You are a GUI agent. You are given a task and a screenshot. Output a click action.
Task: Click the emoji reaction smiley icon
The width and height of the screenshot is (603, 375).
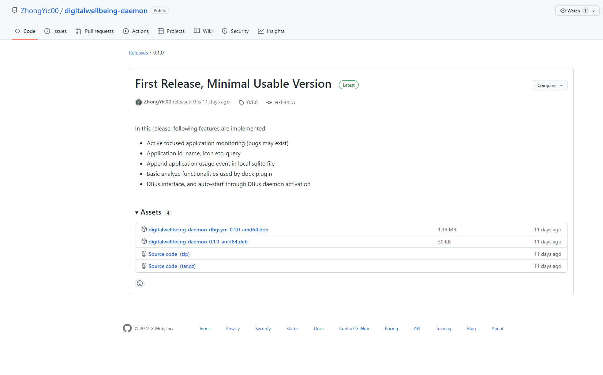[140, 283]
